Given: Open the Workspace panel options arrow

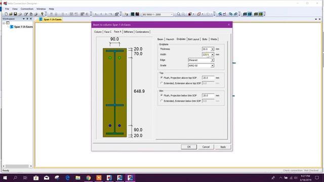Looking at the screenshot, I should (24, 19).
